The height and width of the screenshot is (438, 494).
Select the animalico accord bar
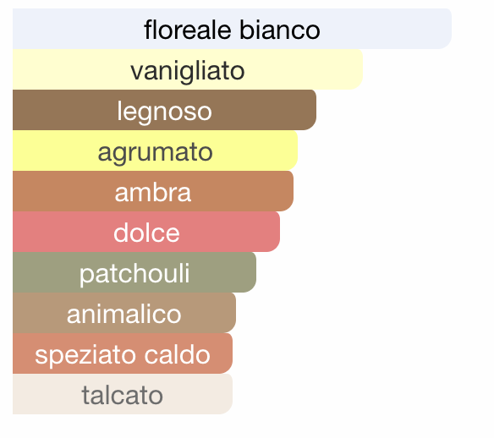tap(124, 313)
